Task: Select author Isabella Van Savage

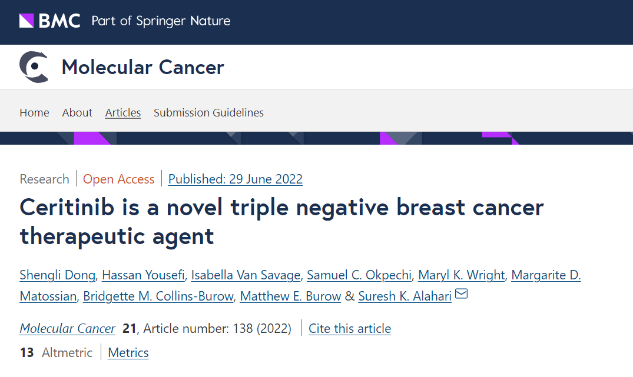Action: (246, 275)
